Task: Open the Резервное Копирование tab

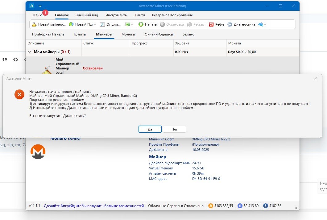Action: [172, 15]
